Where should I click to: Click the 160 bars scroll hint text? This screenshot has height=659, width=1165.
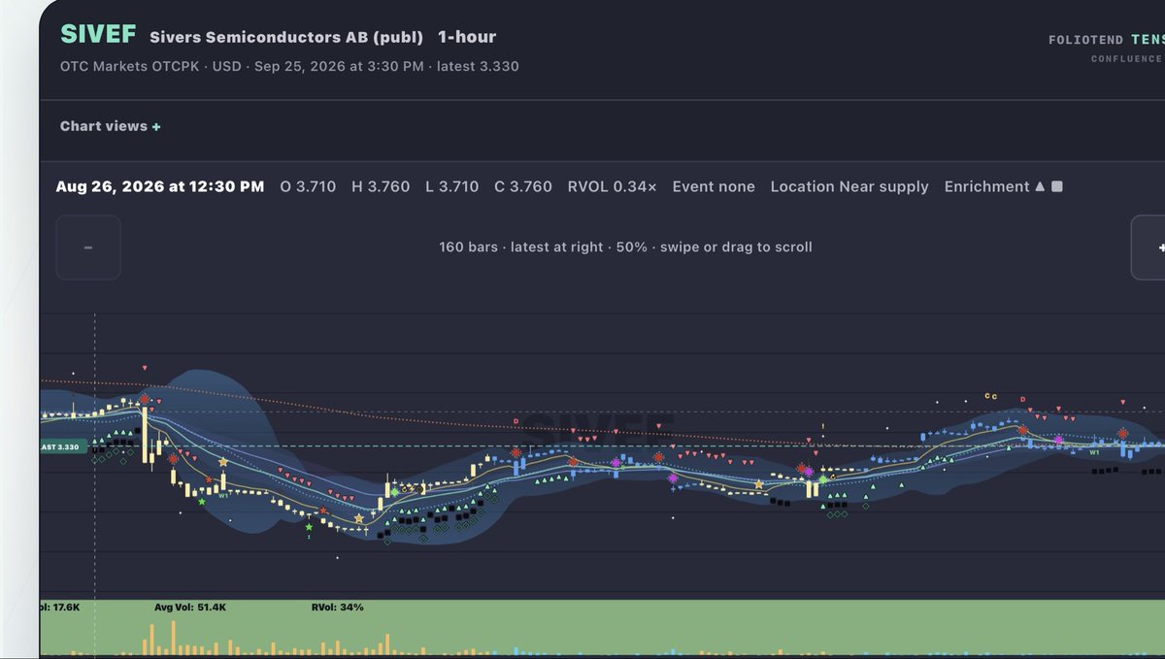coord(625,247)
